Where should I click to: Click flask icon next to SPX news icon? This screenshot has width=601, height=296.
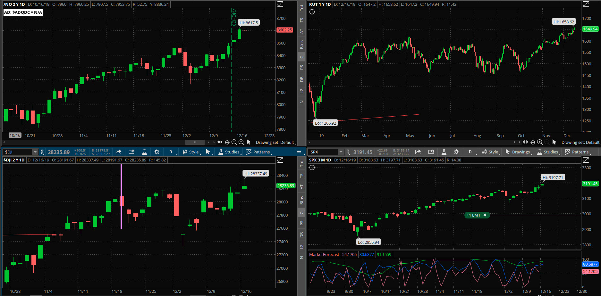click(444, 152)
